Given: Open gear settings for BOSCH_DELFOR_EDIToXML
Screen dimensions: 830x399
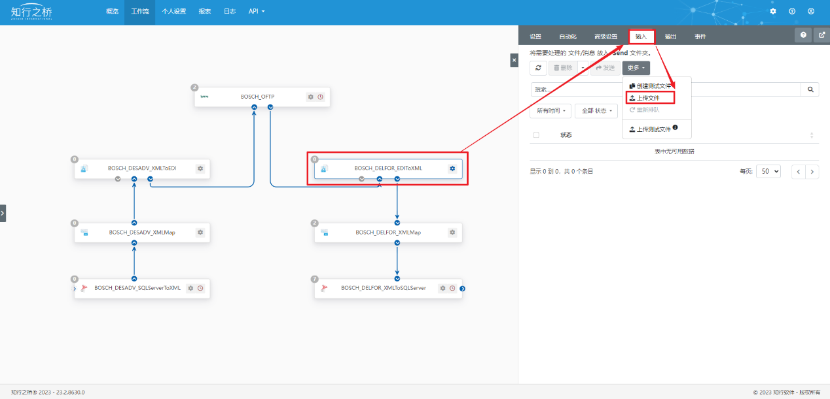Looking at the screenshot, I should (452, 168).
